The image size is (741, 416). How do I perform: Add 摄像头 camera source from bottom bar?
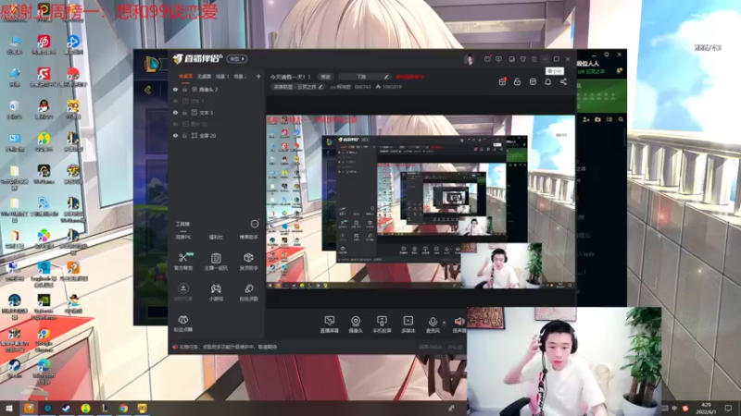[356, 324]
